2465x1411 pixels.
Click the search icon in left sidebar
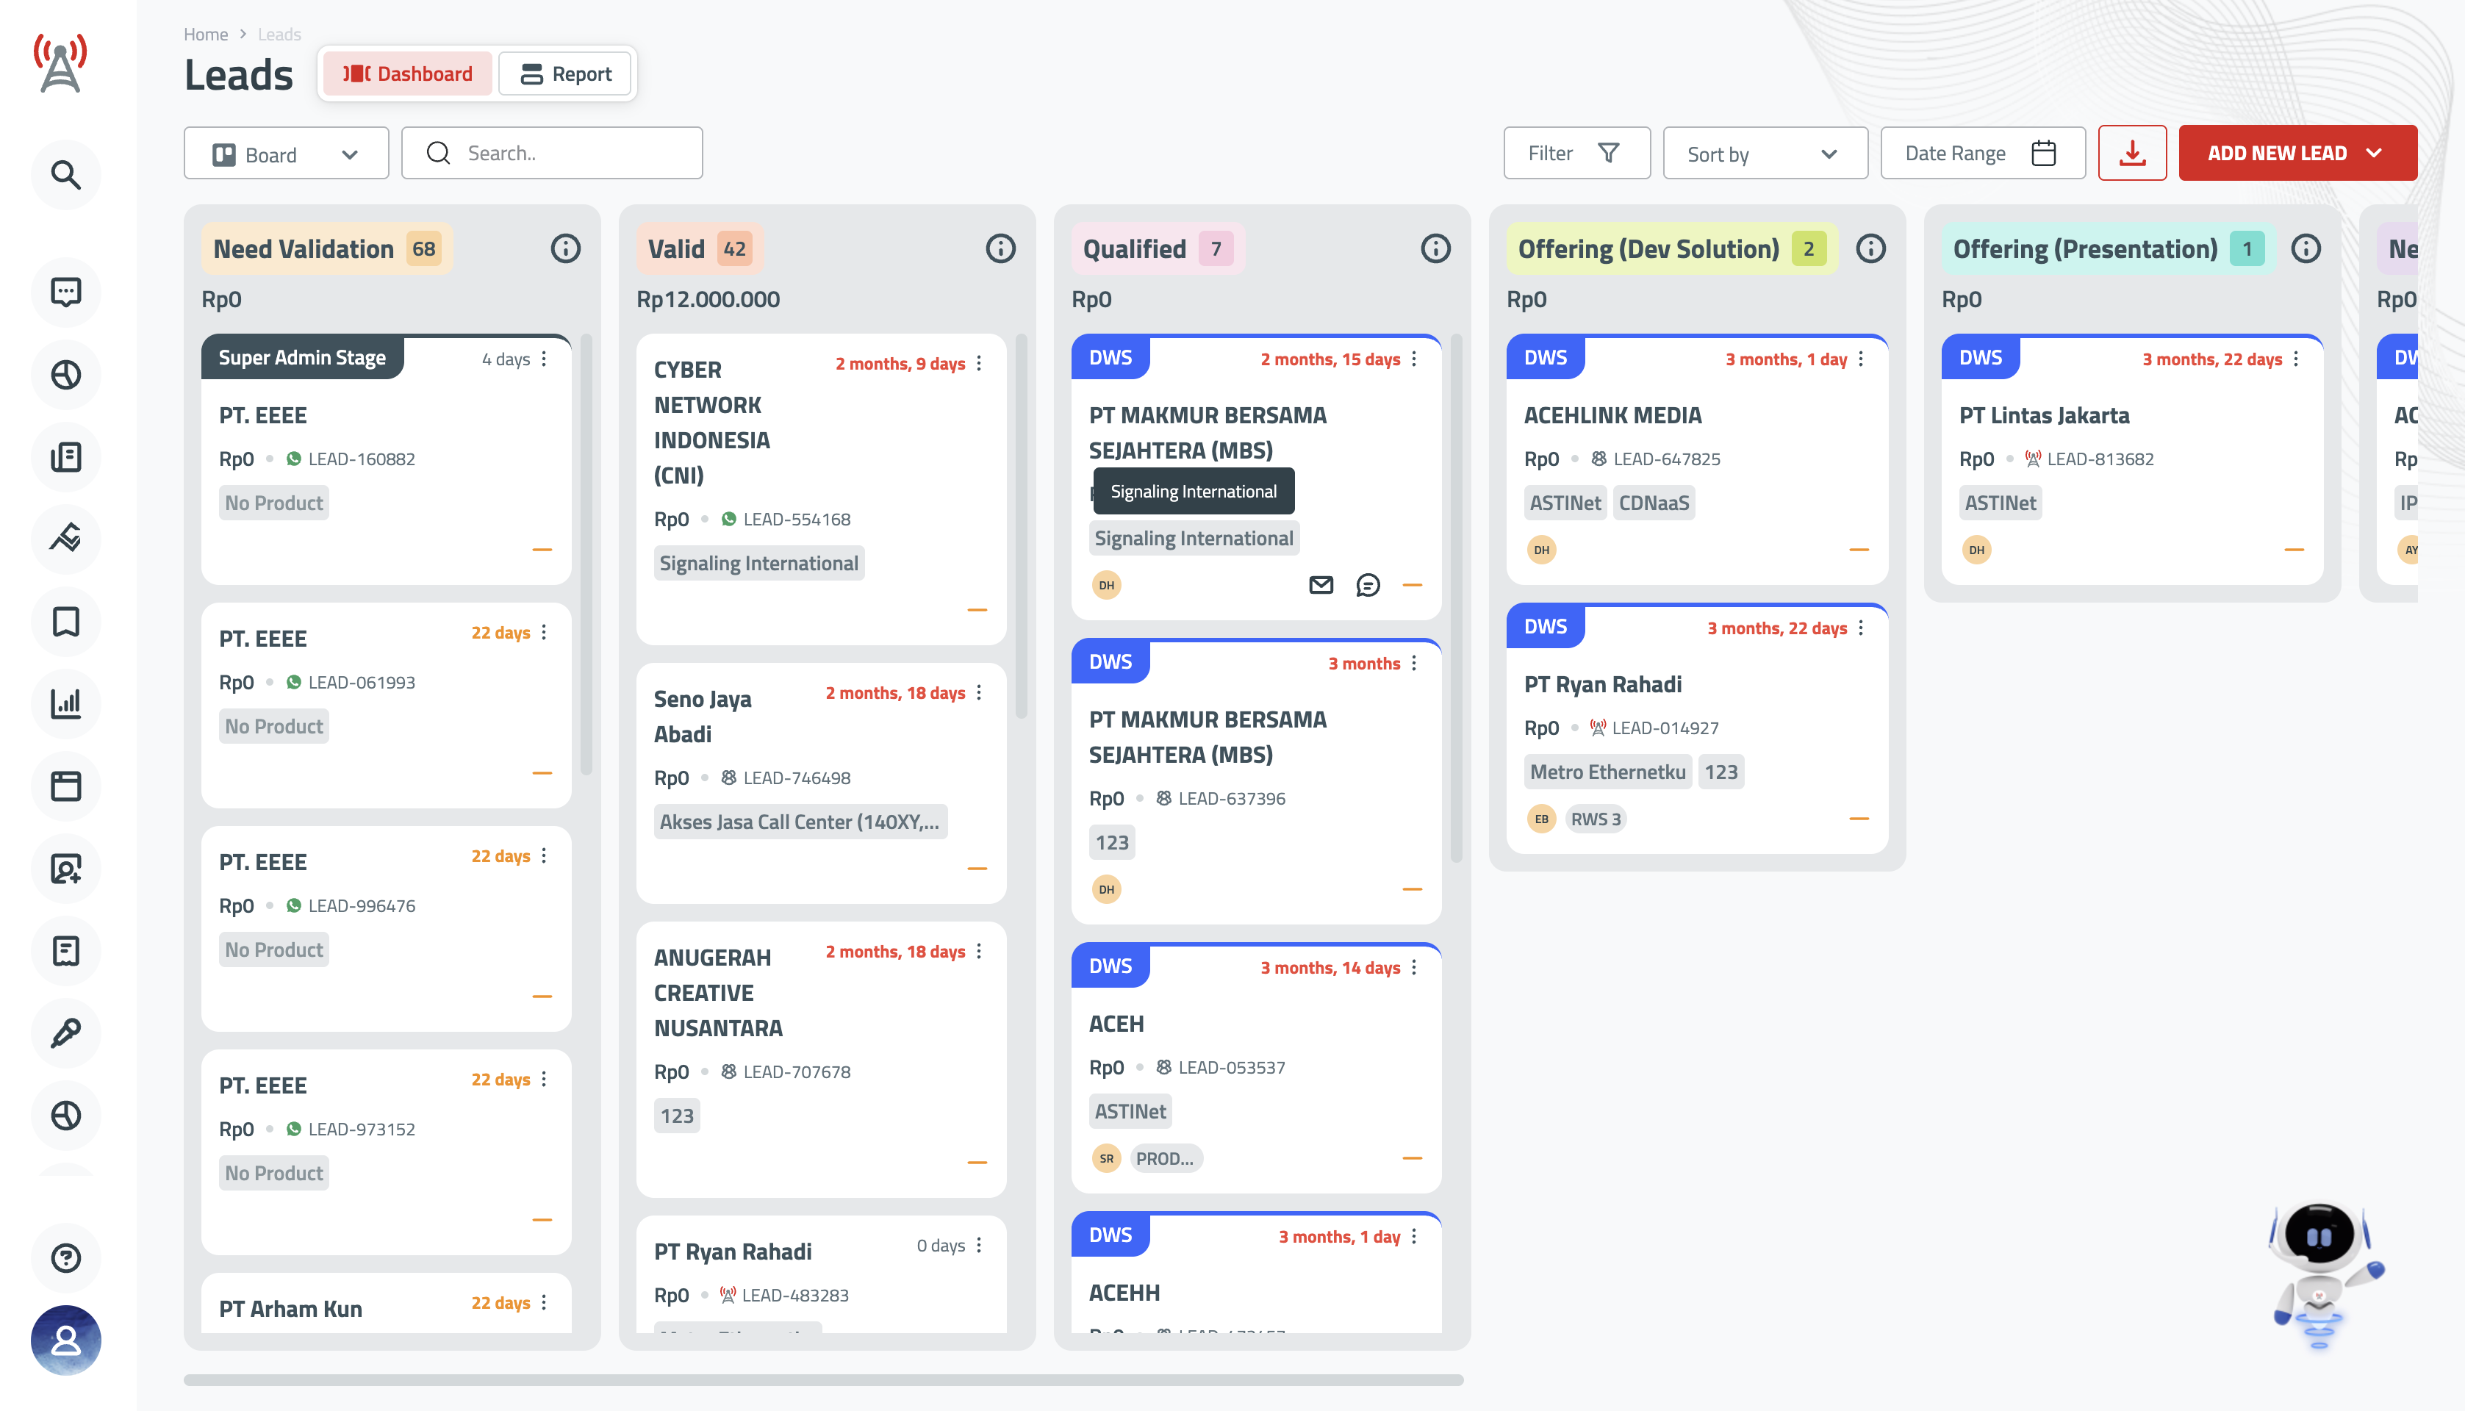66,174
